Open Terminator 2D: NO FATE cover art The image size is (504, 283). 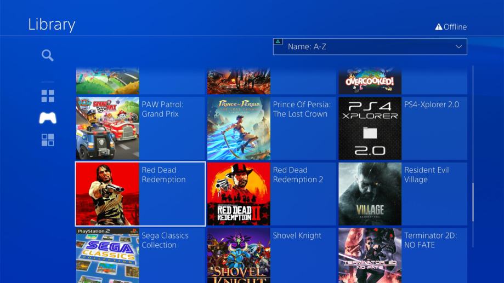click(x=370, y=256)
